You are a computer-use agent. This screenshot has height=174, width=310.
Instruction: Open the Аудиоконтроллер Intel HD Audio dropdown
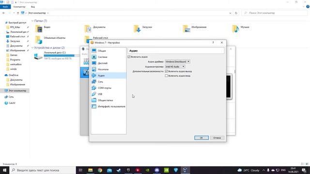pos(175,67)
